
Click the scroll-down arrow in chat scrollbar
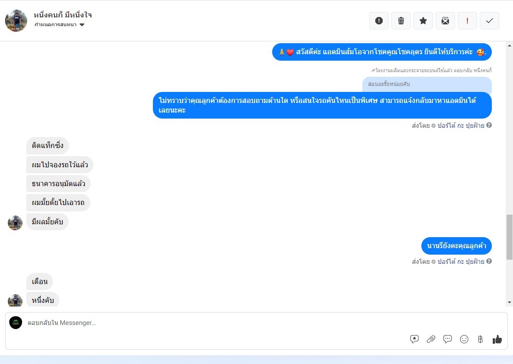pos(509,302)
